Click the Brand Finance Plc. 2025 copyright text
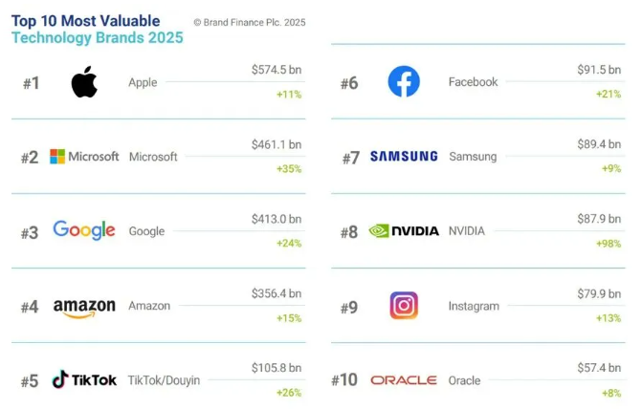The width and height of the screenshot is (642, 409). pyautogui.click(x=250, y=23)
